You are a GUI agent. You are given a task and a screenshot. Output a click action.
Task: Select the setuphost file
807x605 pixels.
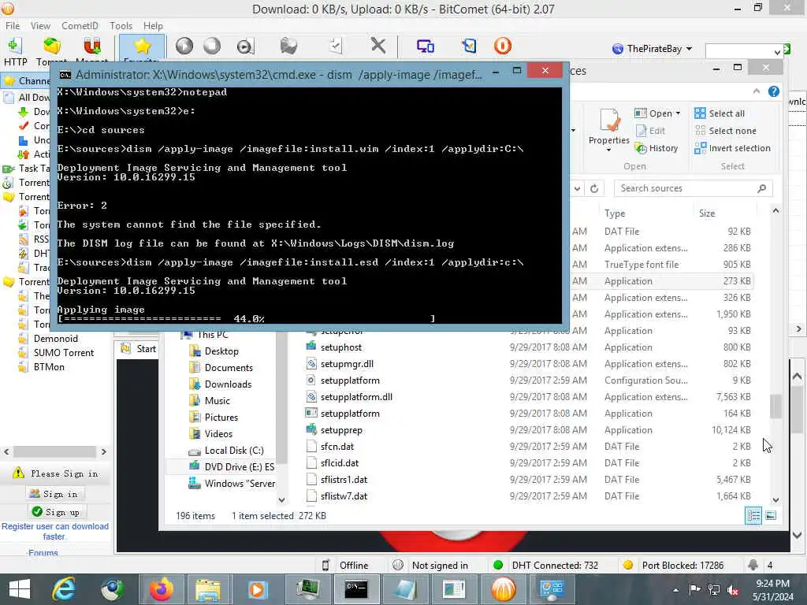340,347
